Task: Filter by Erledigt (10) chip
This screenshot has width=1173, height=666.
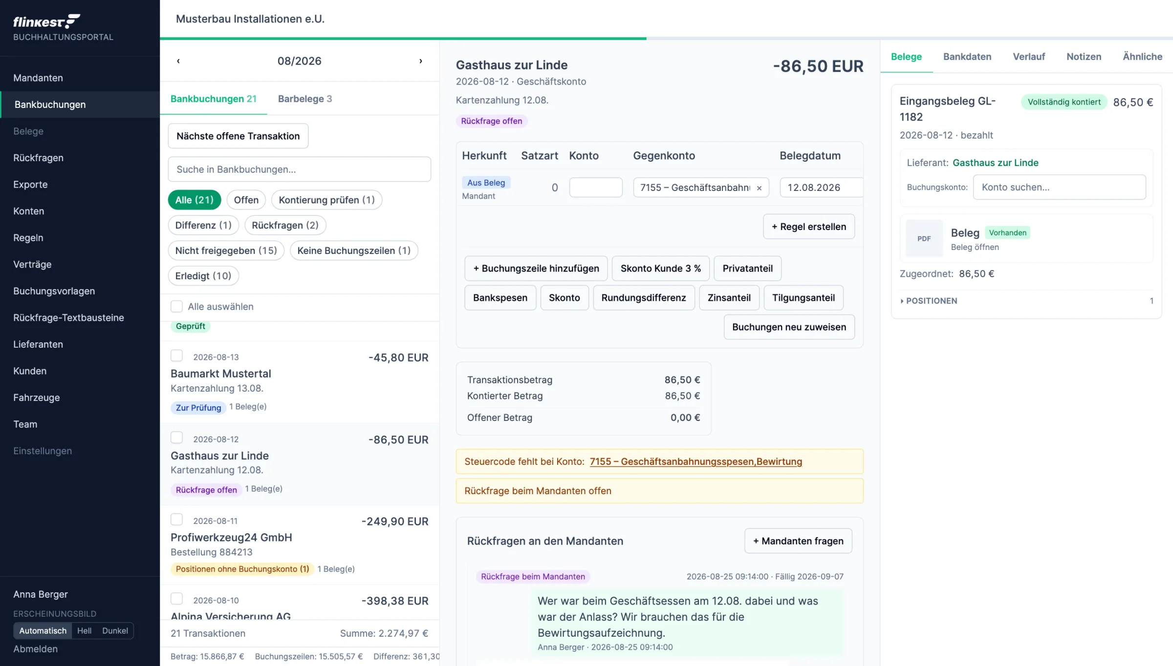Action: 203,276
